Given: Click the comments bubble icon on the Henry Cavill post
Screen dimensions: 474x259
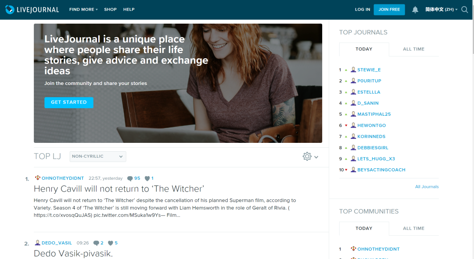Looking at the screenshot, I should pyautogui.click(x=130, y=178).
